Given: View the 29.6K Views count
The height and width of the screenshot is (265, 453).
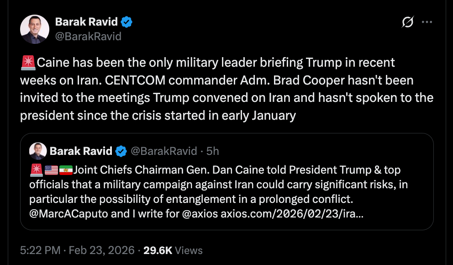Looking at the screenshot, I should click(173, 250).
